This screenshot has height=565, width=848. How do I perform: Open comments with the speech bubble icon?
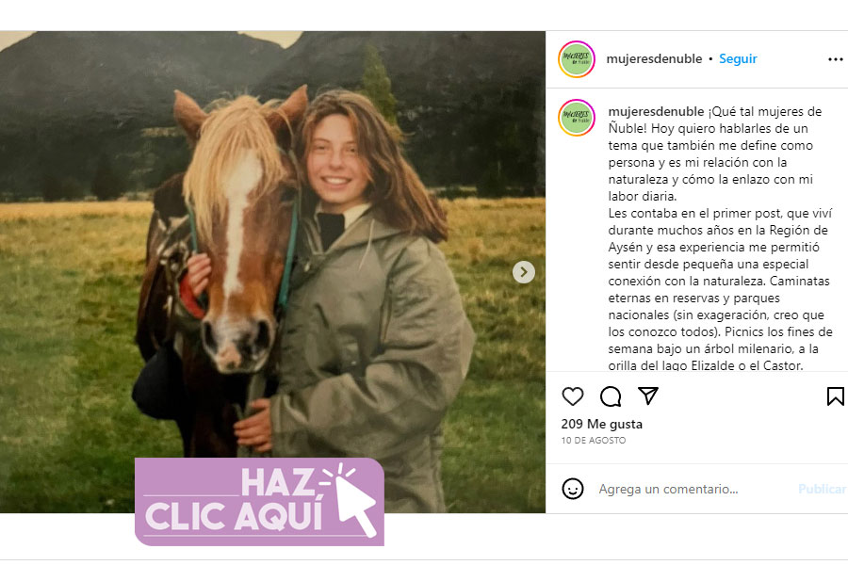click(611, 396)
